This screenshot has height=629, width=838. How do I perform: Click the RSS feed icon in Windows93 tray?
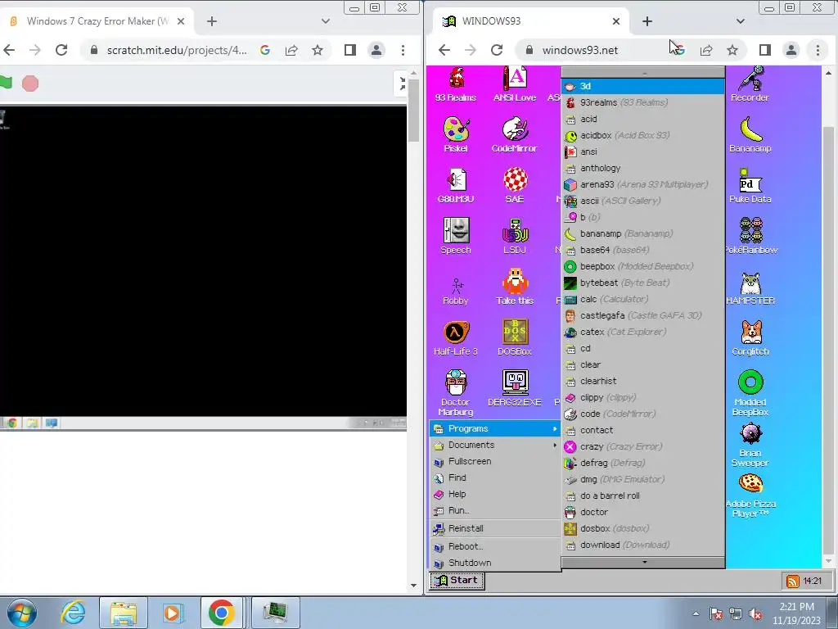click(792, 581)
